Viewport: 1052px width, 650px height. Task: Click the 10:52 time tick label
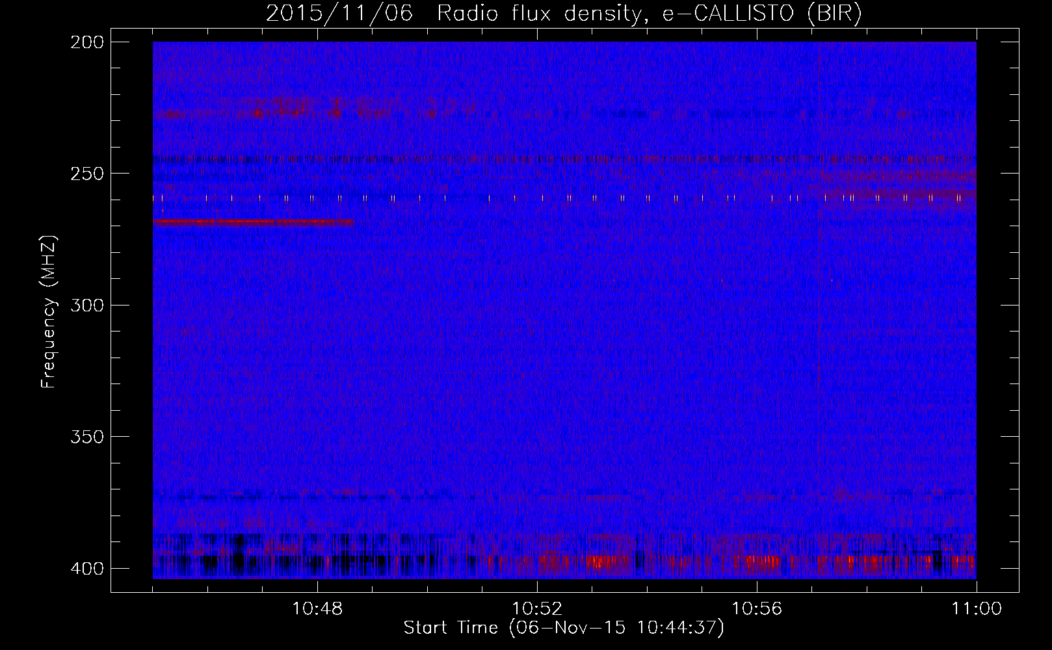(537, 609)
